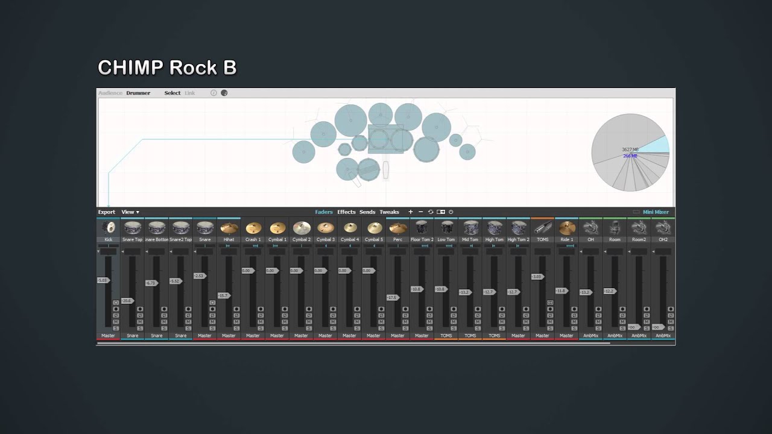772x434 pixels.
Task: Mute the Hihat channel
Action: click(x=236, y=322)
